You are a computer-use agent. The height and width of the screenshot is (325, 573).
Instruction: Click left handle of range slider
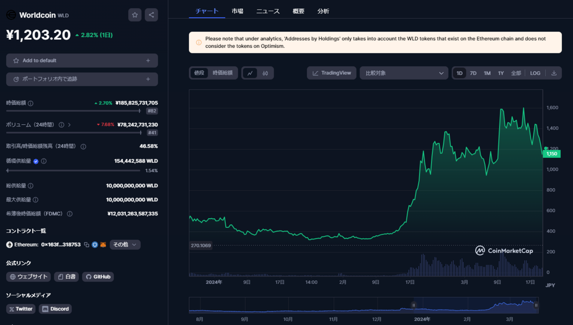click(414, 305)
